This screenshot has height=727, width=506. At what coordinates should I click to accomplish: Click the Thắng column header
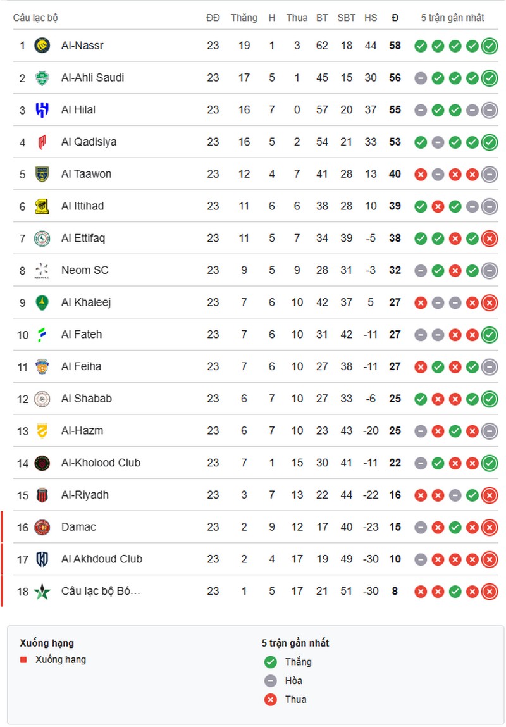(244, 18)
